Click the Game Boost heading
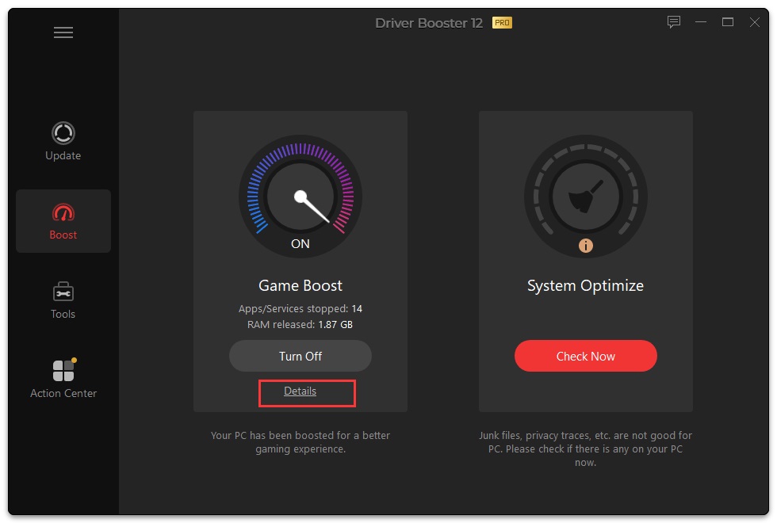This screenshot has height=523, width=777. pyautogui.click(x=300, y=286)
